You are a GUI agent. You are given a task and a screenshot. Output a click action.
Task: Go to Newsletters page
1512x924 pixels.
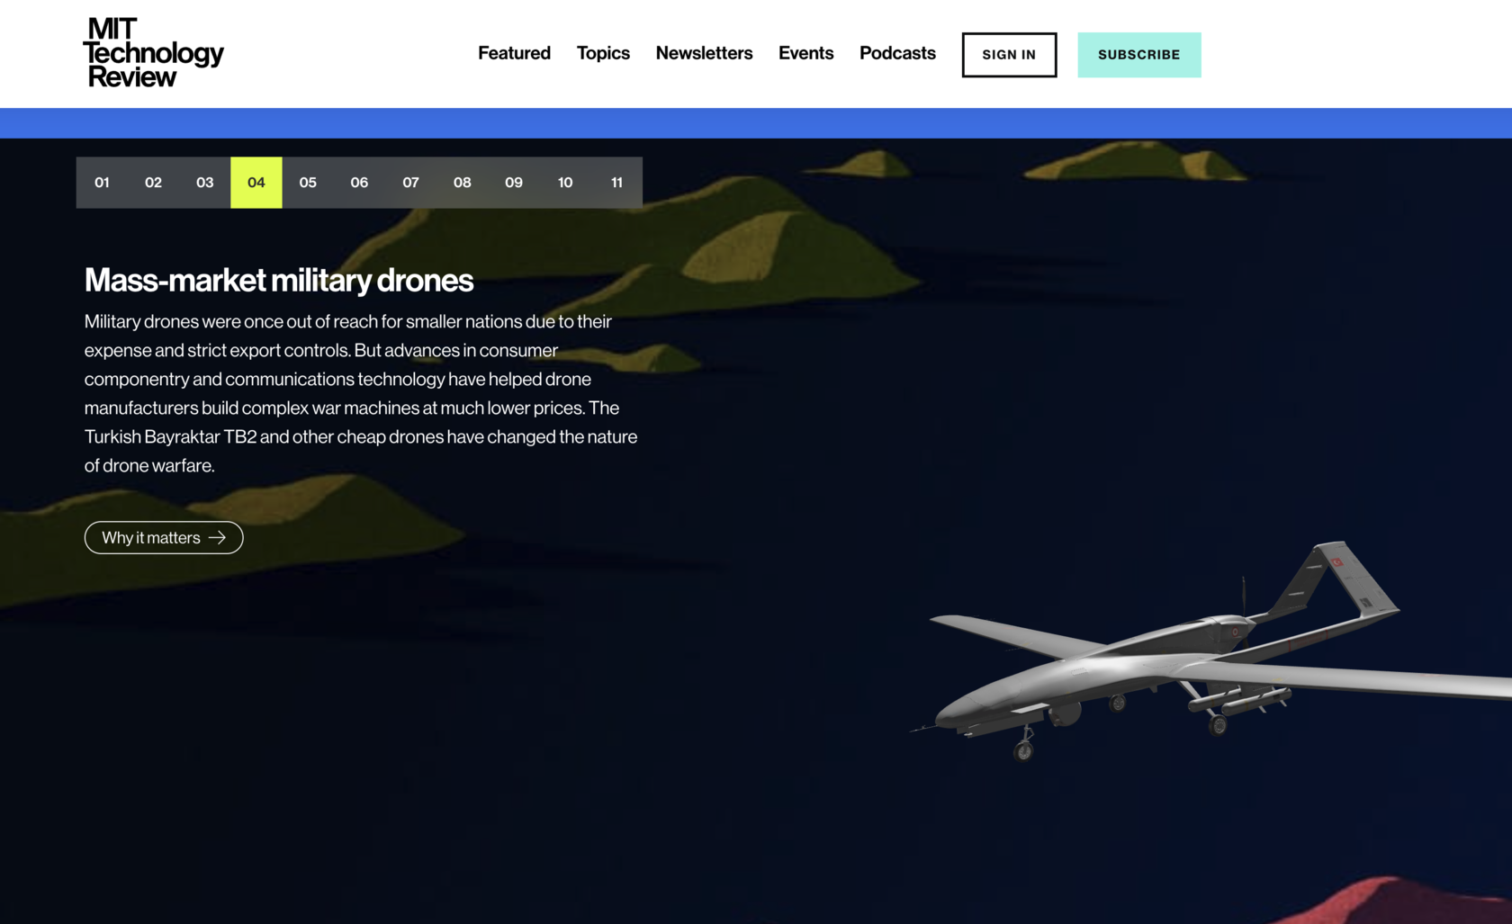(704, 53)
